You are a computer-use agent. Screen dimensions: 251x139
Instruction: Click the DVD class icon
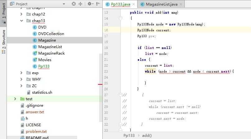click(35, 27)
